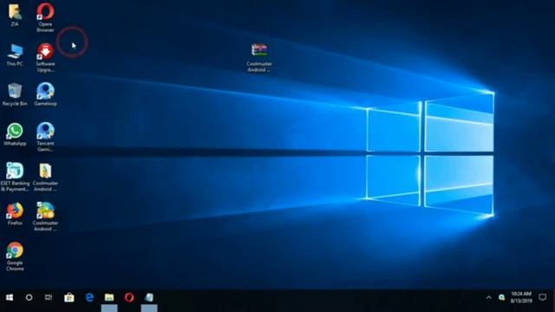This screenshot has width=555, height=312.
Task: Launch Microsoft Edge from the taskbar
Action: click(89, 297)
